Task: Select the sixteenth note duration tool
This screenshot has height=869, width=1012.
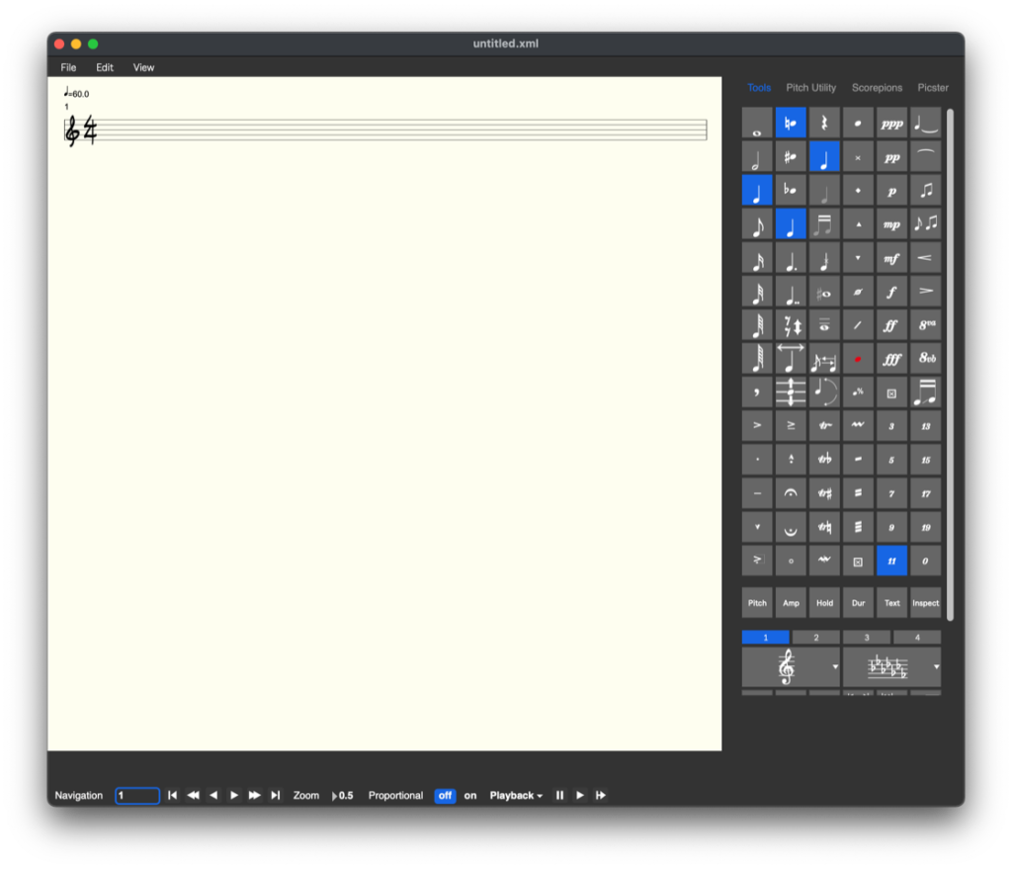Action: (757, 258)
